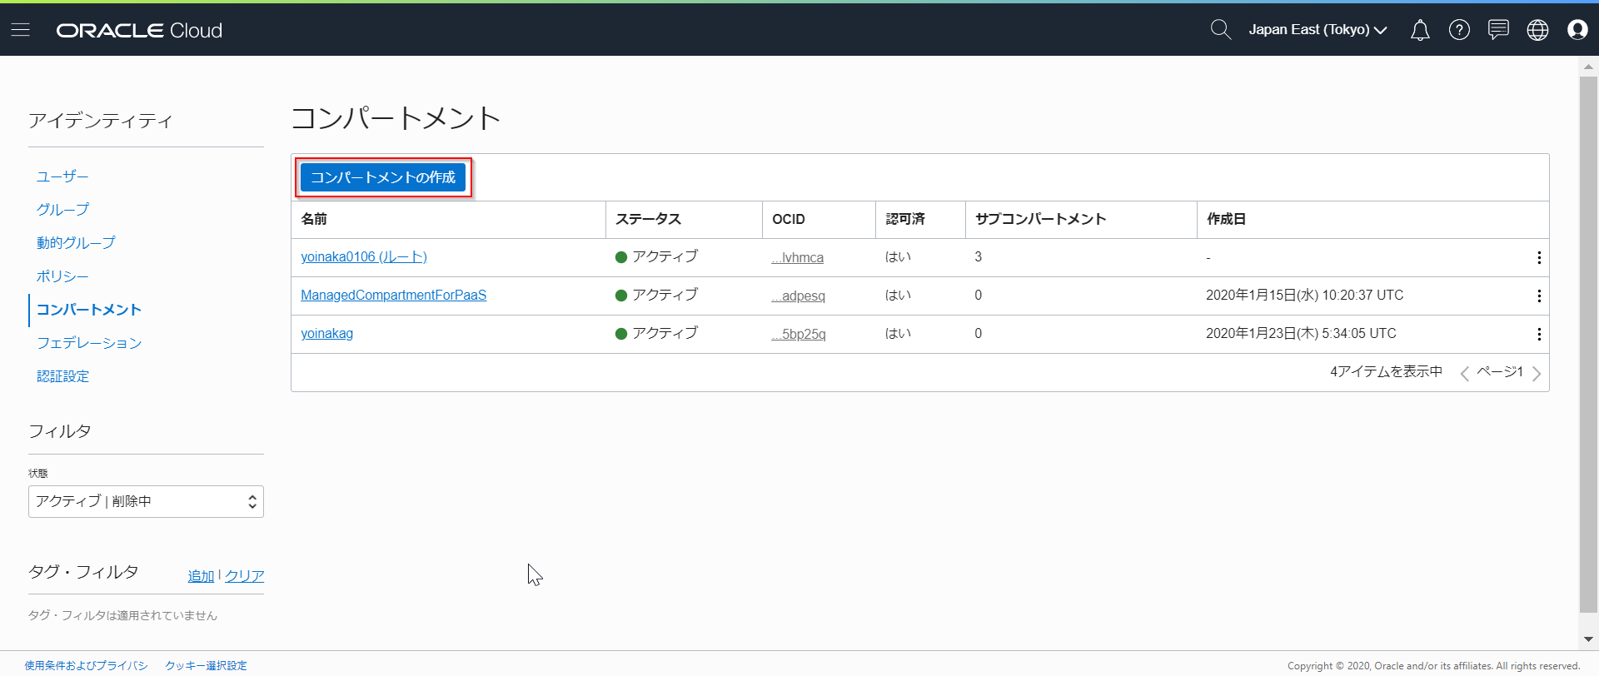Click the 追加 tag filter link

coord(201,576)
